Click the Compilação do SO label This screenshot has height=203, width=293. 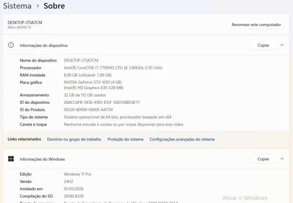click(36, 196)
